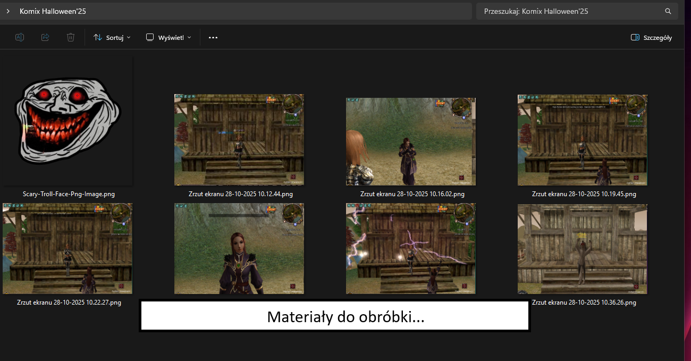
Task: Click the Scary-Troll-Face-Png-Image.png file name label
Action: coord(69,194)
